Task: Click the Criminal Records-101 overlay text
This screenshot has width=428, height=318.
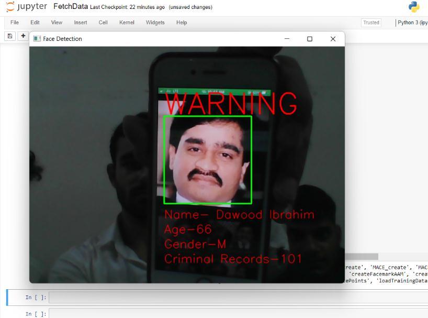Action: tap(233, 259)
